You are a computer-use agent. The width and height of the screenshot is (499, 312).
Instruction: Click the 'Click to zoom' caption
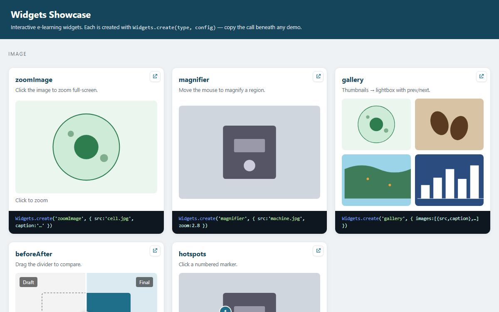32,200
